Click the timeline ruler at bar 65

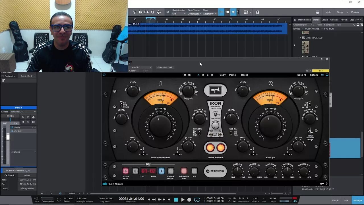tap(215, 19)
